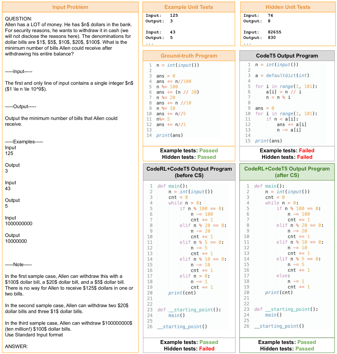Click the "-----Output-----" section divider text

[20, 106]
